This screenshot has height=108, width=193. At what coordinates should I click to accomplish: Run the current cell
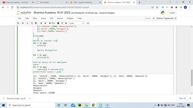[52, 23]
